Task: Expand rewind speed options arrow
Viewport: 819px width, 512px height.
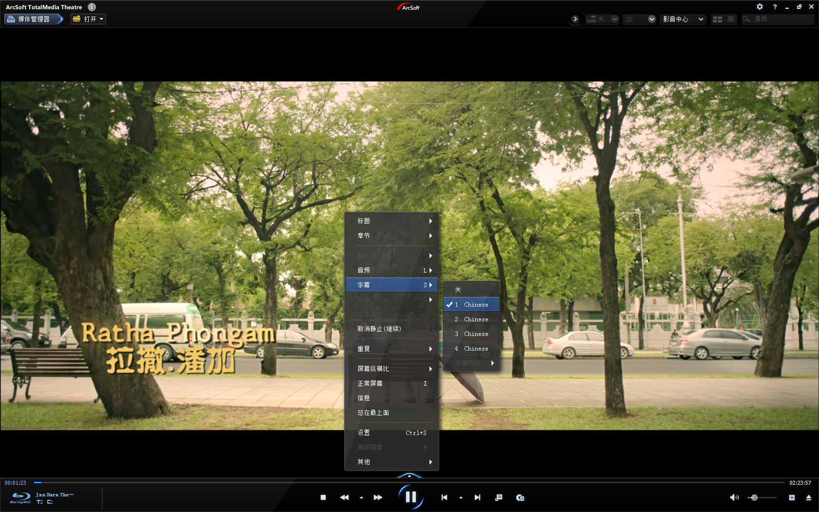Action: point(361,498)
